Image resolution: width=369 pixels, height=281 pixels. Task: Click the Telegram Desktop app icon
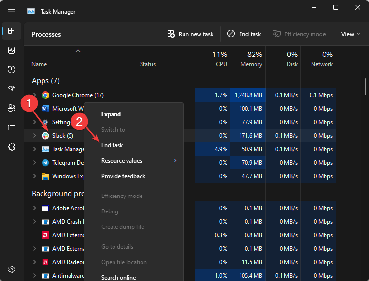tap(45, 163)
